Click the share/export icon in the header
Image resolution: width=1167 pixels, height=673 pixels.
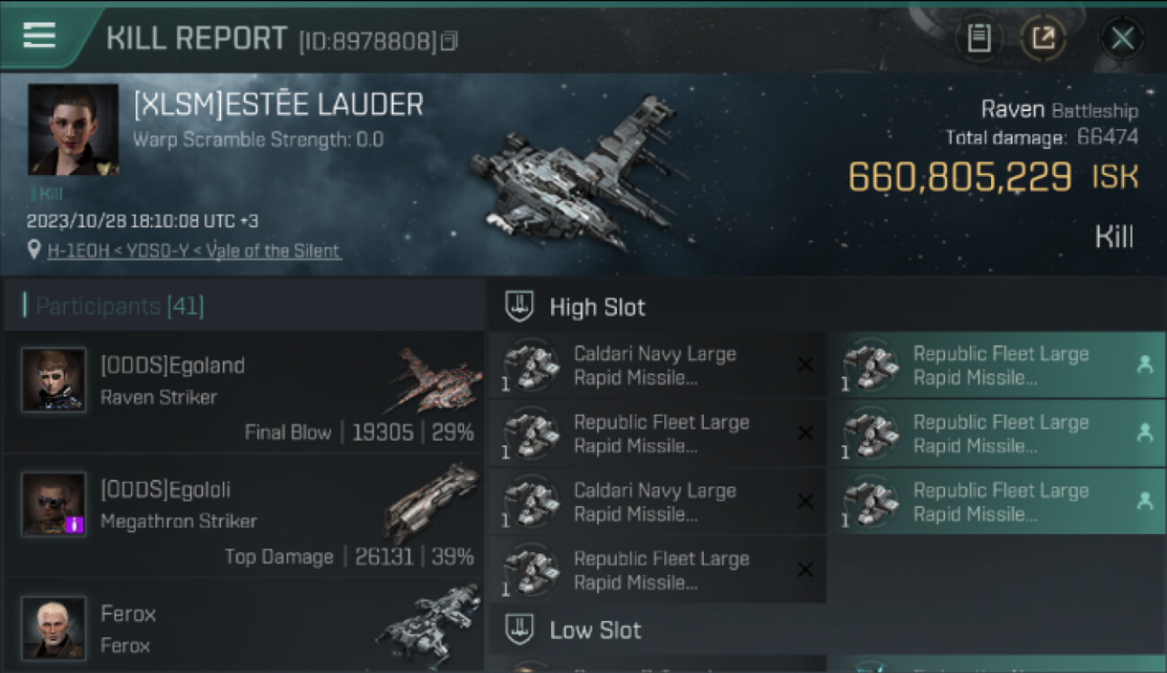[1043, 38]
